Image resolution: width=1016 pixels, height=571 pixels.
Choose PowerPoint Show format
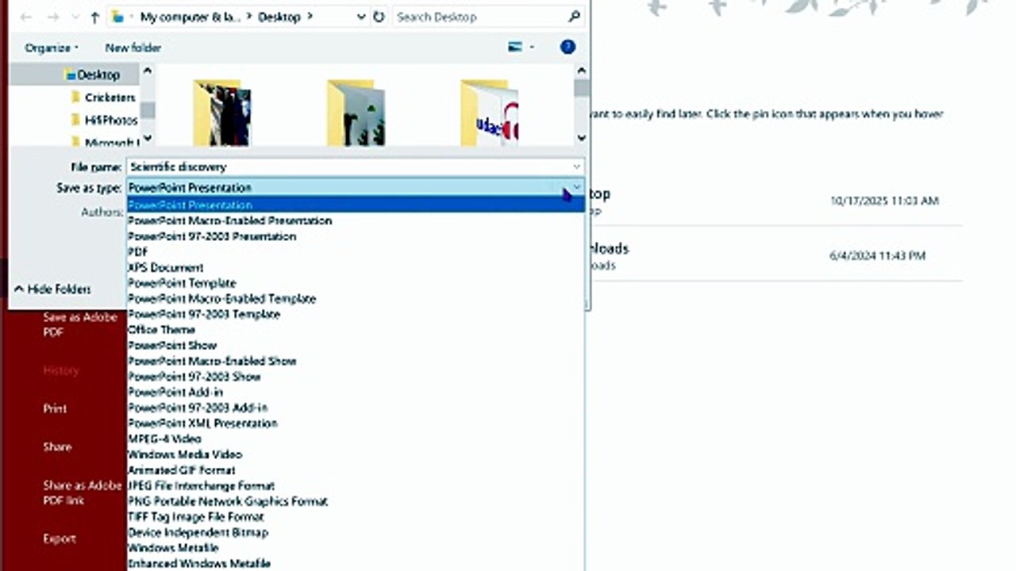click(x=356, y=345)
